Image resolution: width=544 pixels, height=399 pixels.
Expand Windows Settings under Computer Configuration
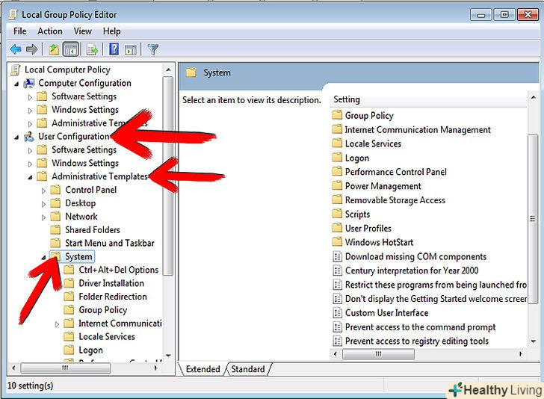tap(30, 111)
